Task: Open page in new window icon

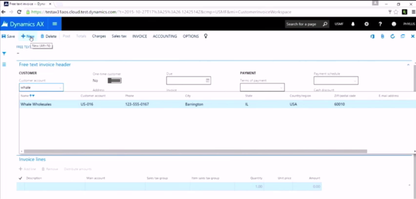Action: tap(403, 37)
